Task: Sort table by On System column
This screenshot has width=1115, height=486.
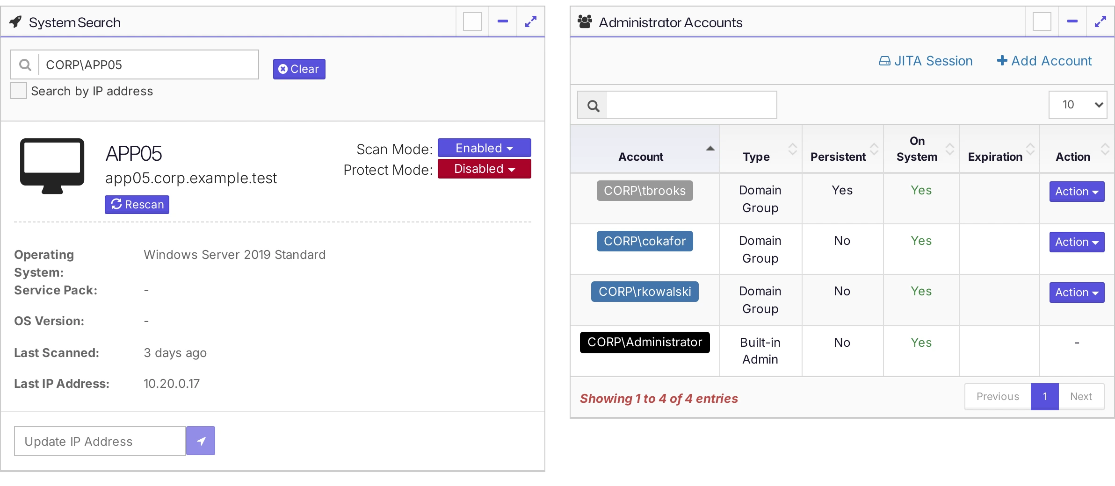Action: 949,150
